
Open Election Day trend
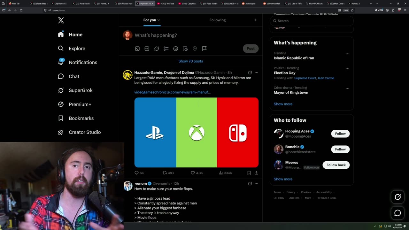284,73
